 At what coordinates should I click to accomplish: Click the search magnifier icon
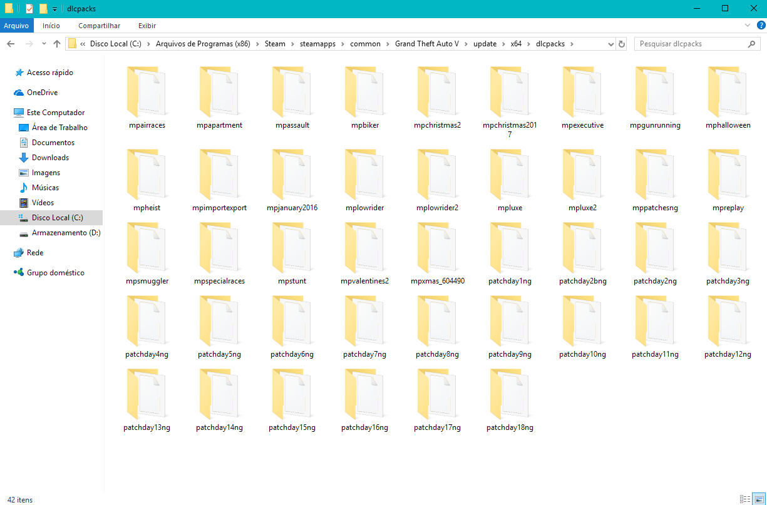(751, 44)
